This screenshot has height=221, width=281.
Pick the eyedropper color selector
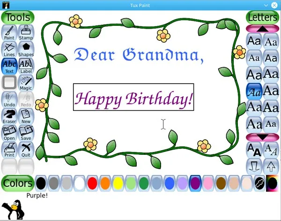point(259,183)
